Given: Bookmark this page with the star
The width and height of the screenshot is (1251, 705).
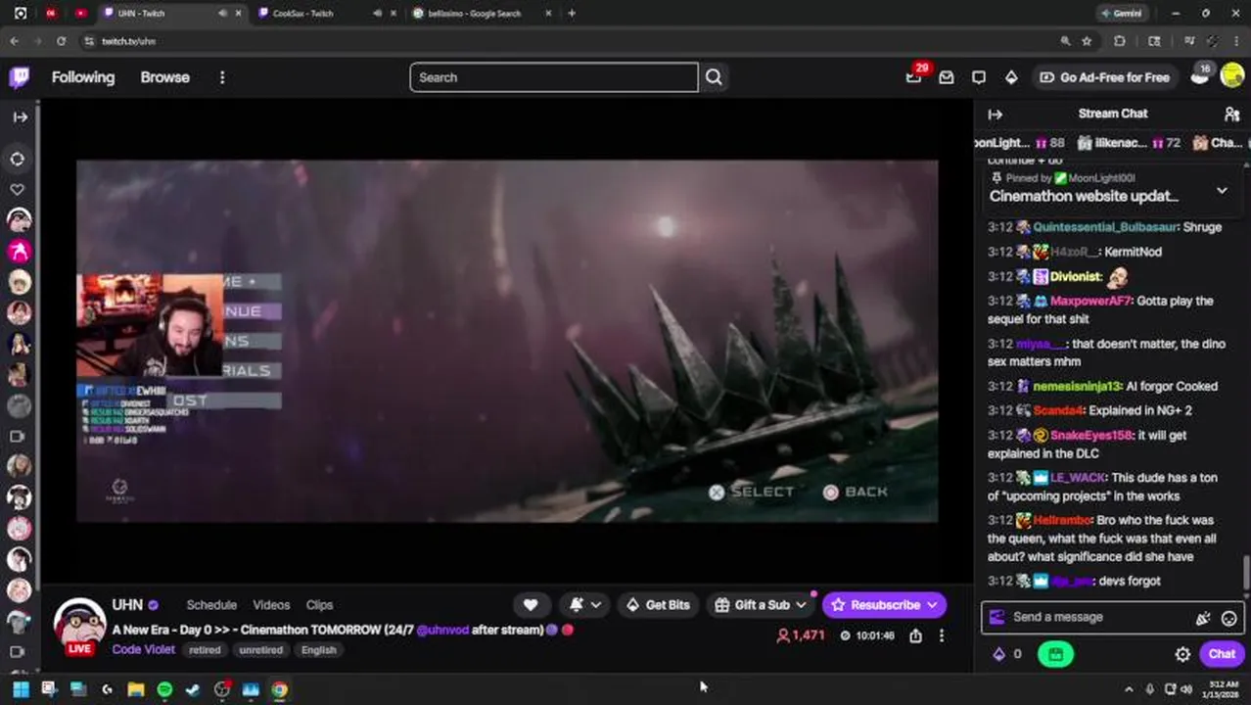Looking at the screenshot, I should [x=1087, y=41].
